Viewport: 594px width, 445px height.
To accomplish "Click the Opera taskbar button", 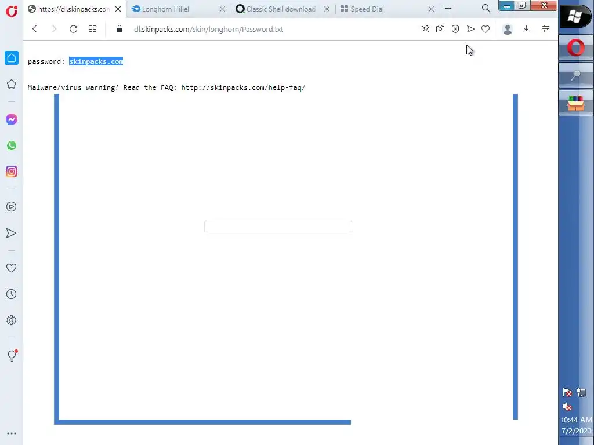I will pyautogui.click(x=576, y=48).
